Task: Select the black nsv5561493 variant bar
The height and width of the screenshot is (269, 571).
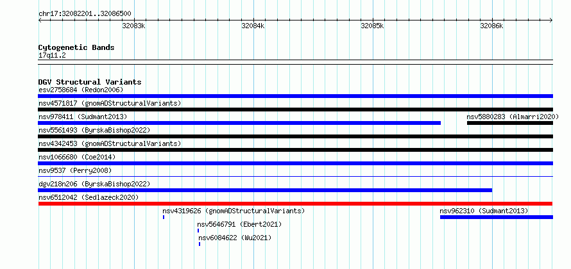Action: pos(295,136)
